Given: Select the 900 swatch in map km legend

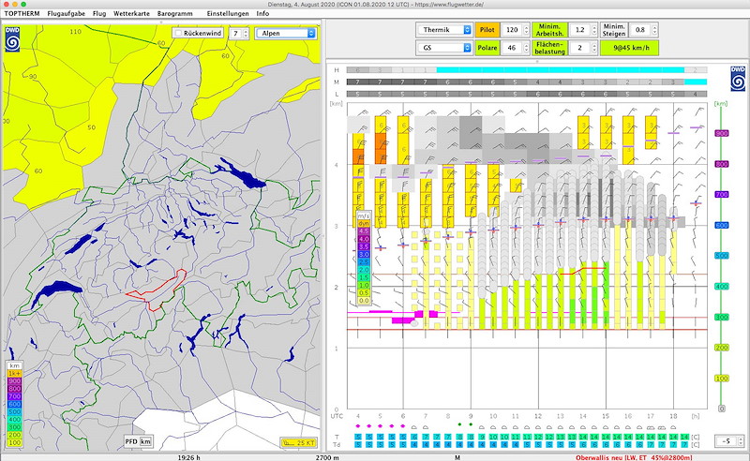Looking at the screenshot, I should click(x=15, y=381).
